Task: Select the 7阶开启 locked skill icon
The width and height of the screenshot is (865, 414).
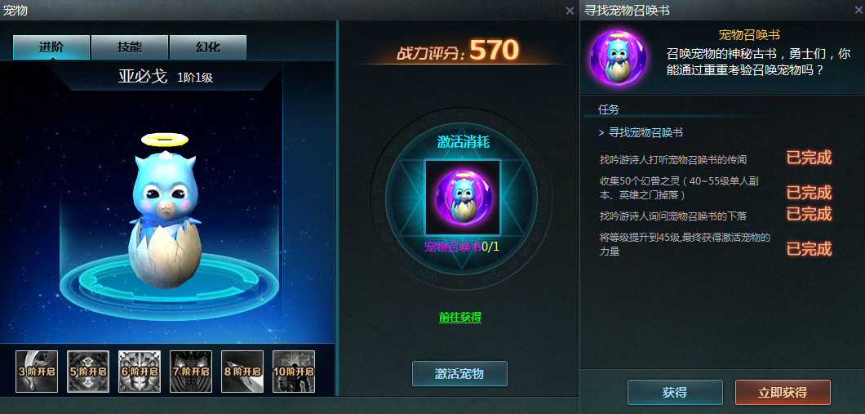Action: pos(191,372)
